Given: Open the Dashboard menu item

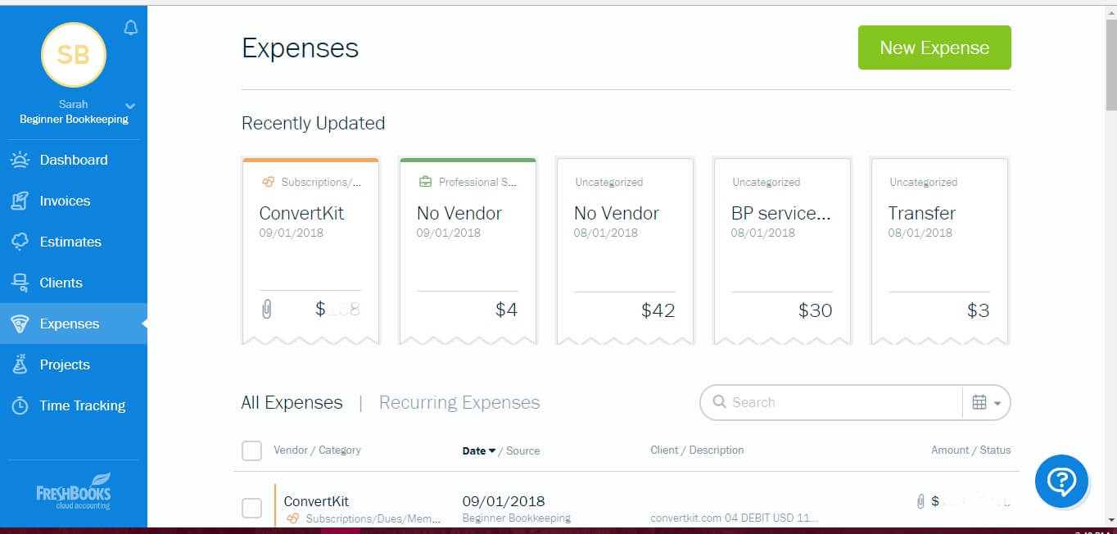Looking at the screenshot, I should click(74, 160).
